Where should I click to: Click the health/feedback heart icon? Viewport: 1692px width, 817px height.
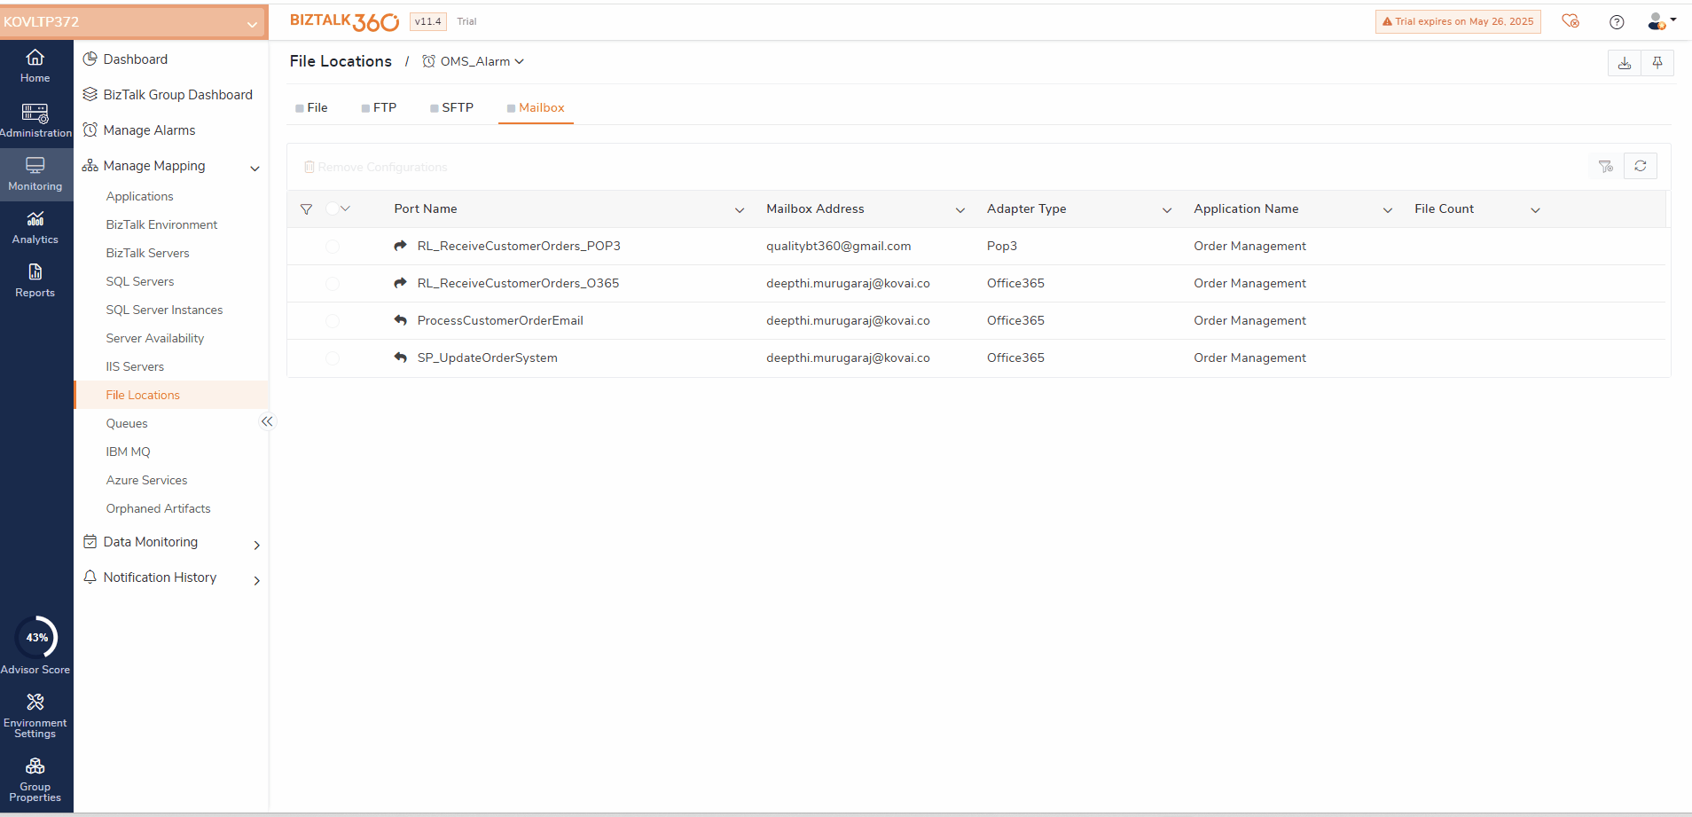click(x=1570, y=21)
